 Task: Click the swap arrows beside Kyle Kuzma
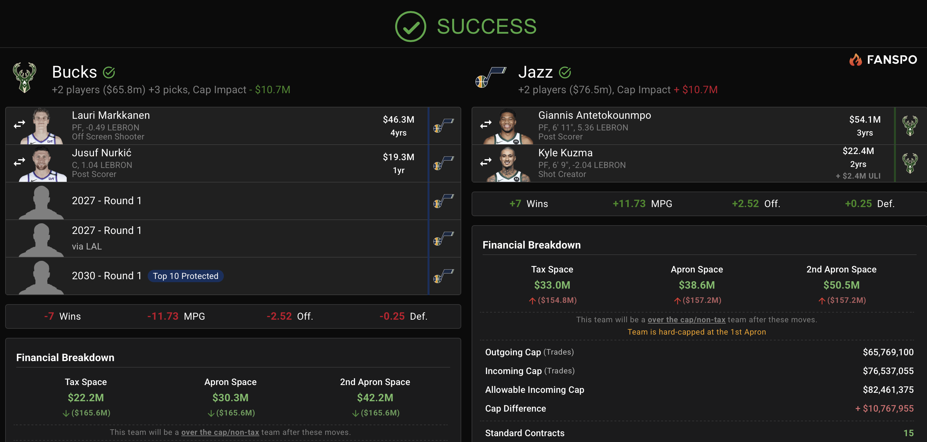click(486, 162)
